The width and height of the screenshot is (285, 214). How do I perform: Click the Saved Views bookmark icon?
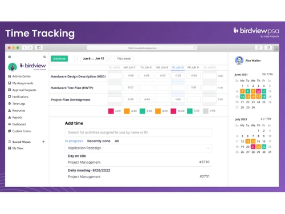point(10,142)
